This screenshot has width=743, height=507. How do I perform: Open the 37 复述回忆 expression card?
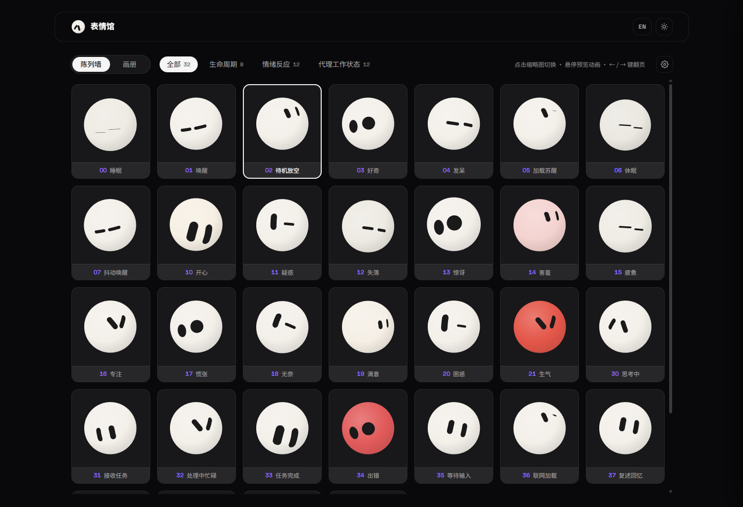[625, 436]
